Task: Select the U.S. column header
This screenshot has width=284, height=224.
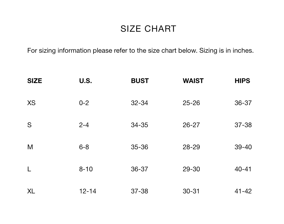Action: [85, 81]
